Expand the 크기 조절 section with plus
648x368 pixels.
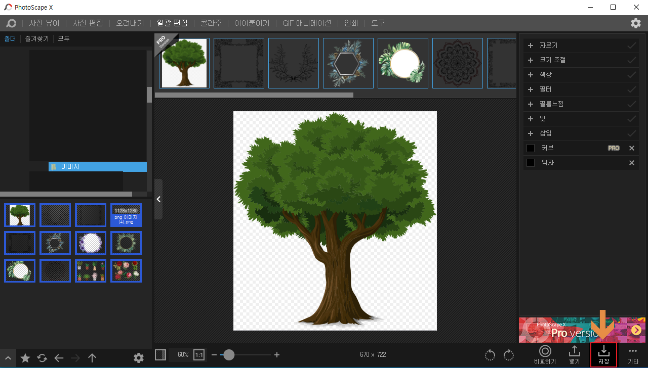[x=531, y=60]
